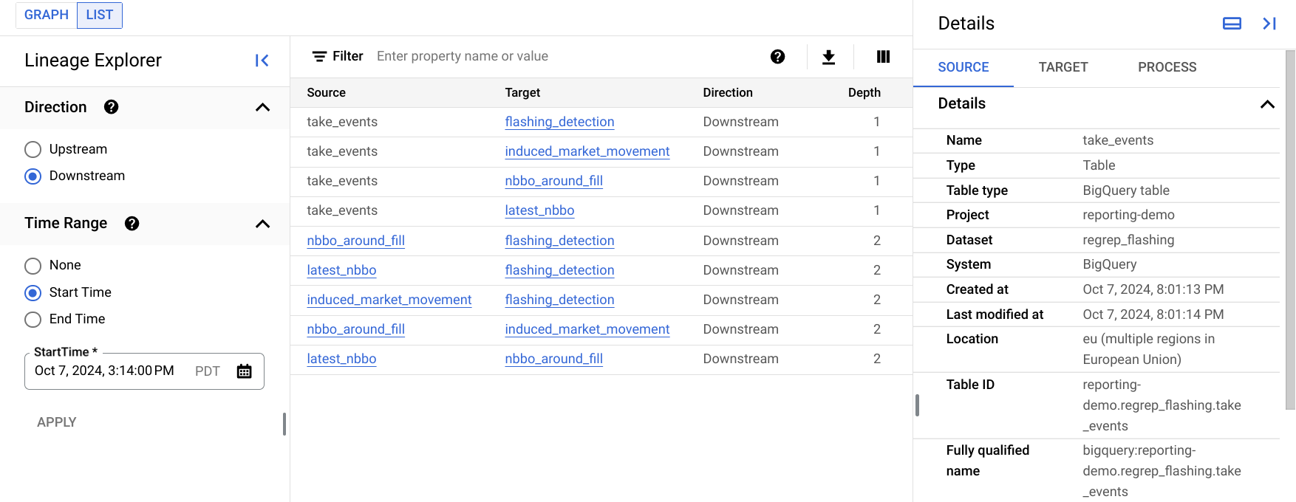
Task: Open induced_market_movement target of take_events row
Action: 587,151
